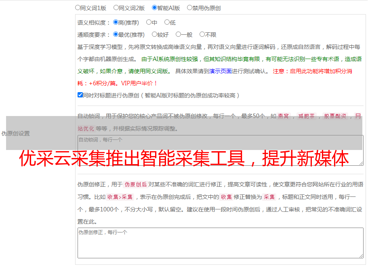Set 语义相似度 to 高(推荐)
Screen dimensions: 368x266
pos(116,22)
